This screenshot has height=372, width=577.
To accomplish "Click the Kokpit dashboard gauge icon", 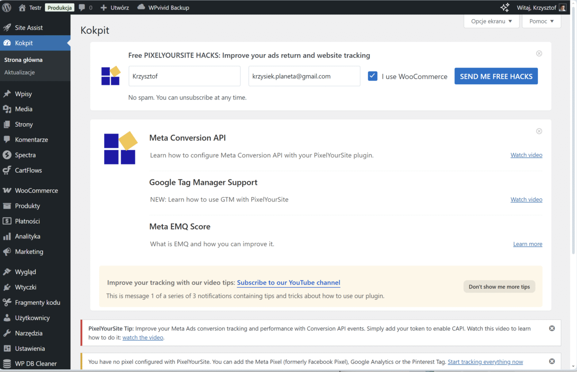I will [7, 43].
